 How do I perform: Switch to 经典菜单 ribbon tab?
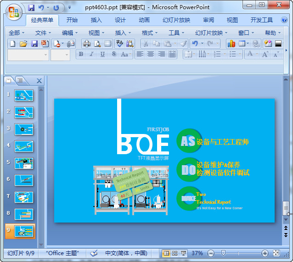(x=42, y=20)
